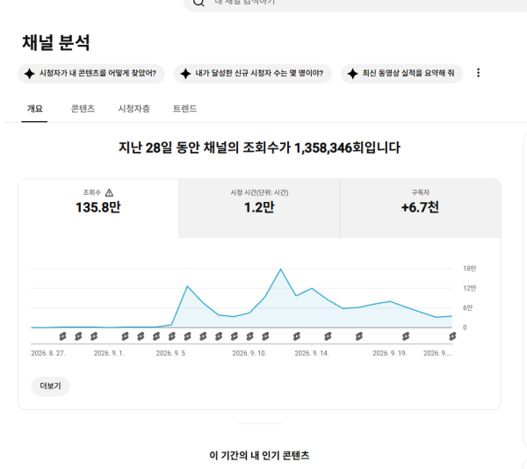Screen dimensions: 527x469
Task: Click Shorts marker just before 2026. 9. 1. tick
Action: pyautogui.click(x=94, y=336)
